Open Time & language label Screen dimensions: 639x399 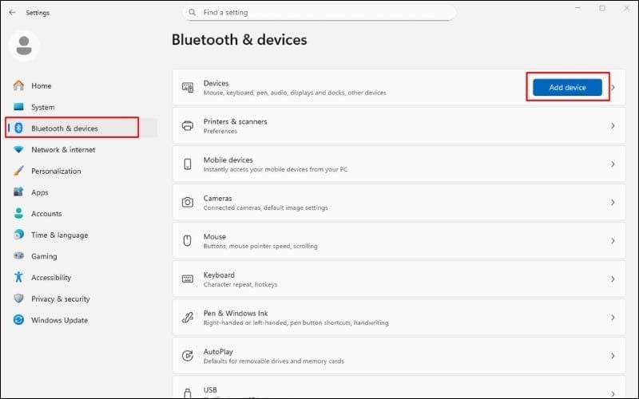pyautogui.click(x=59, y=235)
